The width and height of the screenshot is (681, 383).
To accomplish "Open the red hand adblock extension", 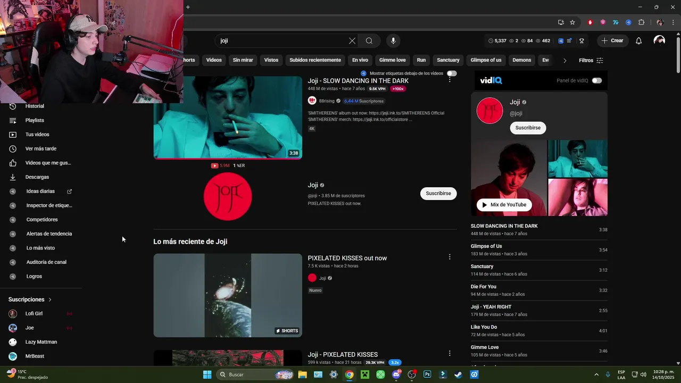I will coord(590,22).
